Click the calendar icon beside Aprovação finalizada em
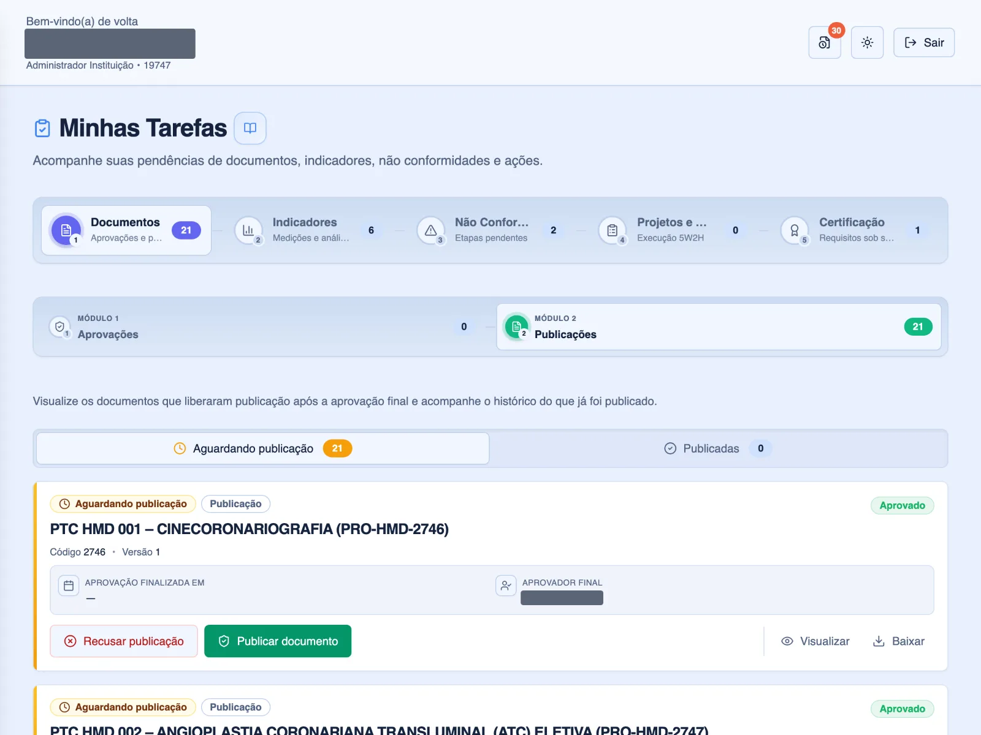The width and height of the screenshot is (981, 735). [x=69, y=586]
